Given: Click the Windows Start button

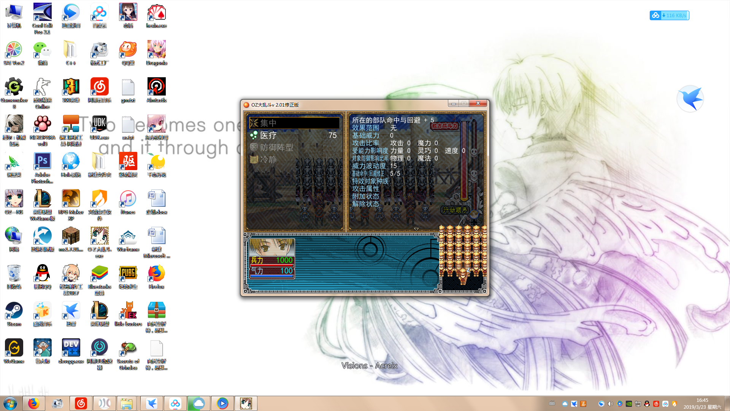Looking at the screenshot, I should pyautogui.click(x=10, y=403).
